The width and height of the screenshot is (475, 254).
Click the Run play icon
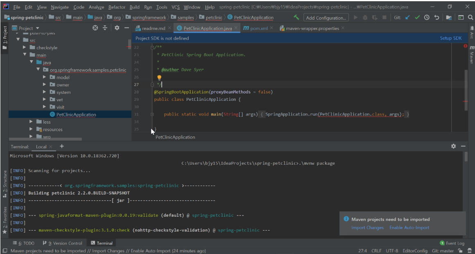pyautogui.click(x=356, y=18)
